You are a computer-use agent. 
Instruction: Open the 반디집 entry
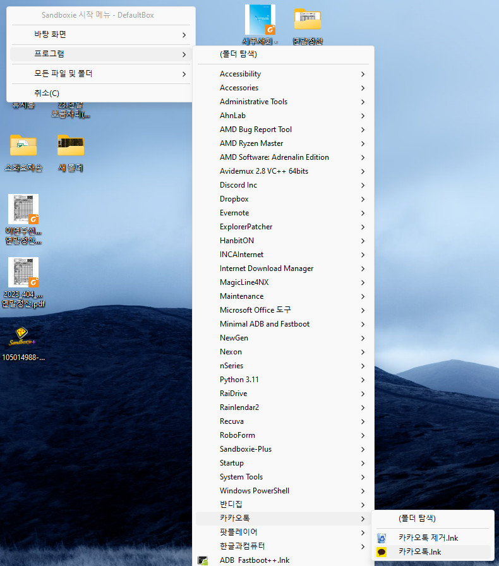pyautogui.click(x=284, y=505)
